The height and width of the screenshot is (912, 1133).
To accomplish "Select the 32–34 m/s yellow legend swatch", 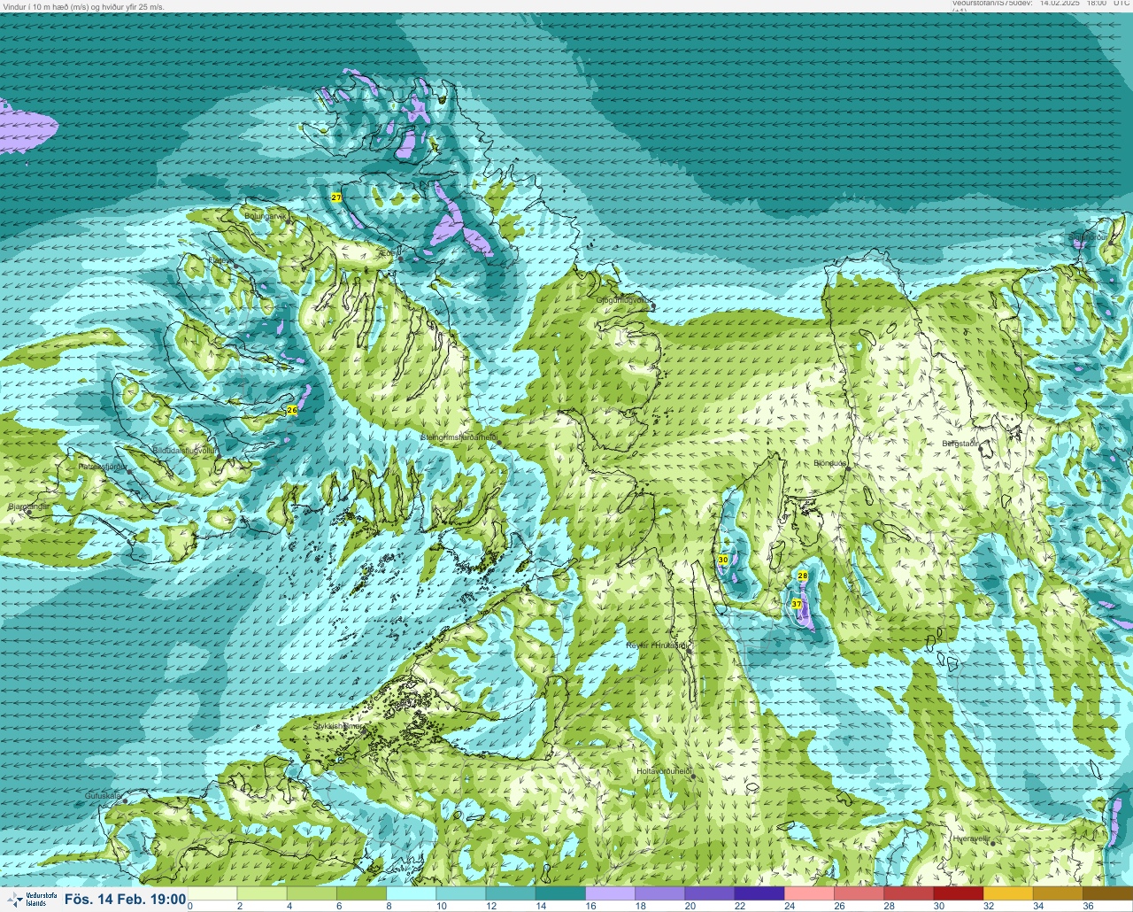I will 1009,893.
